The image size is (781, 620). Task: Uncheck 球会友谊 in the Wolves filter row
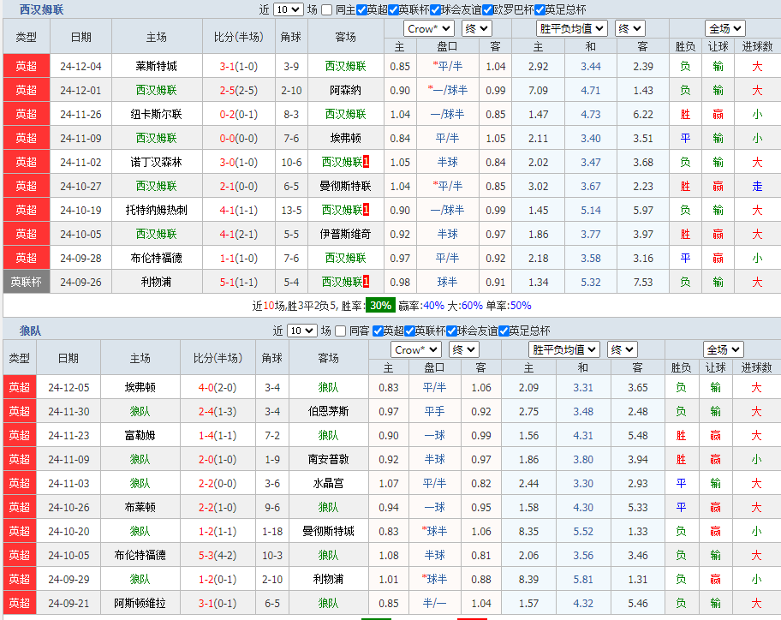pyautogui.click(x=450, y=331)
